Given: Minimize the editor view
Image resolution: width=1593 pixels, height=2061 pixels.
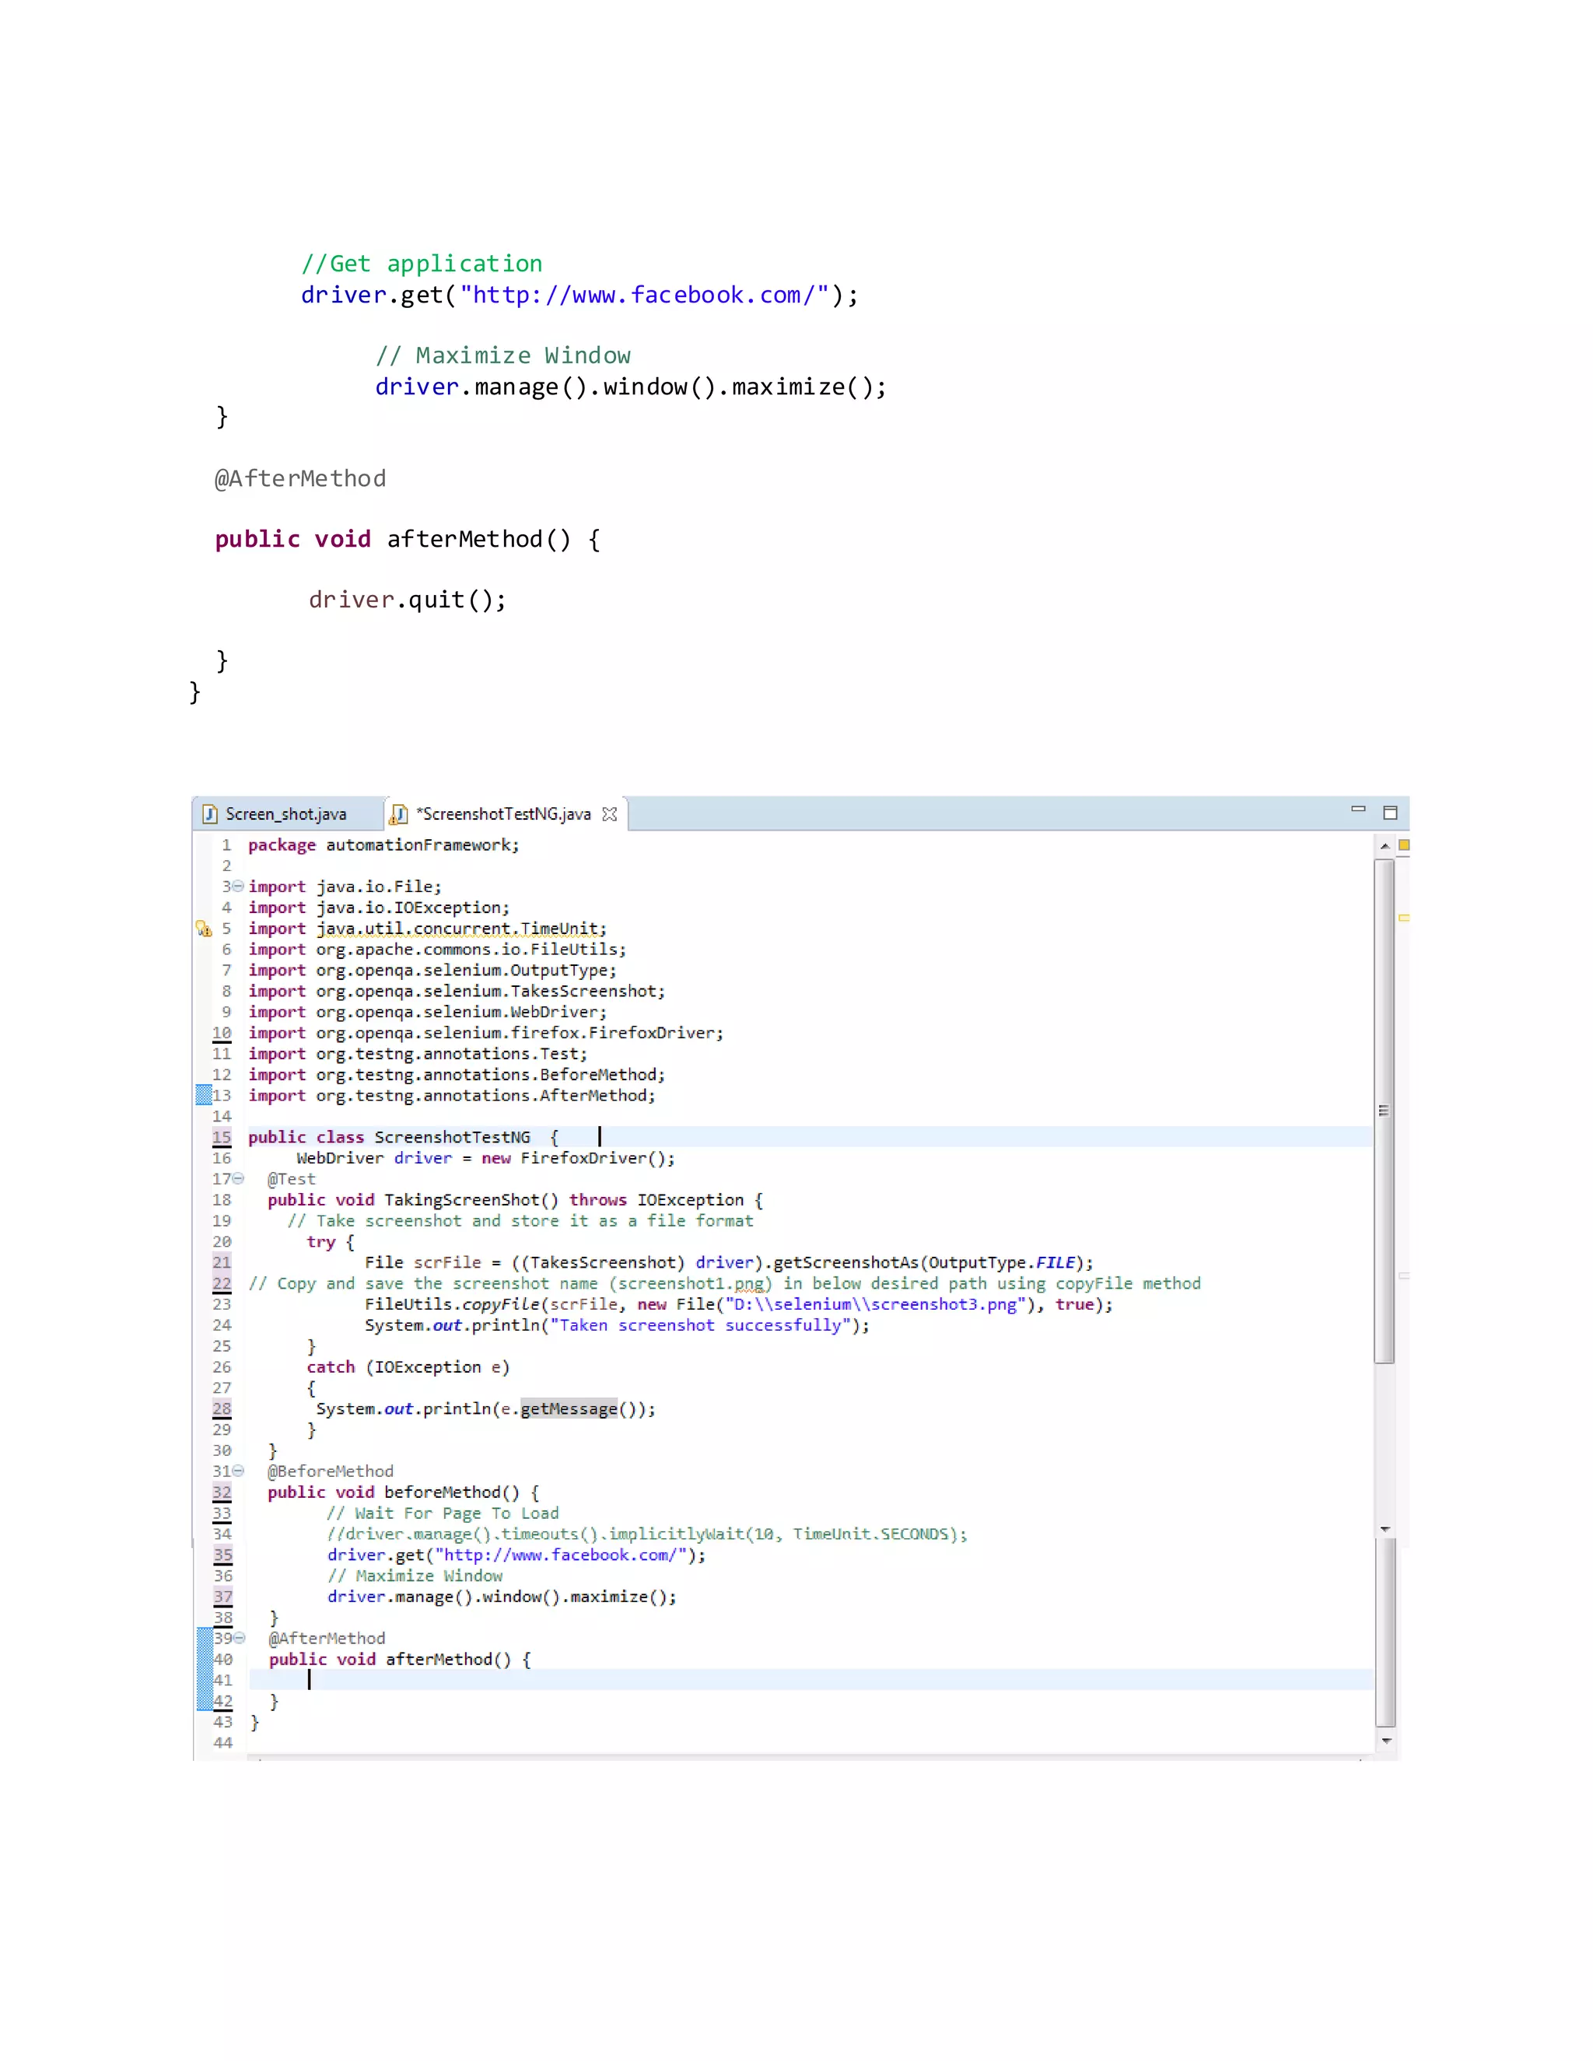Looking at the screenshot, I should tap(1358, 810).
